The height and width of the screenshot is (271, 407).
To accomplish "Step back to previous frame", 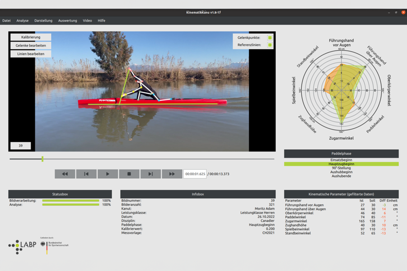I will 86,174.
